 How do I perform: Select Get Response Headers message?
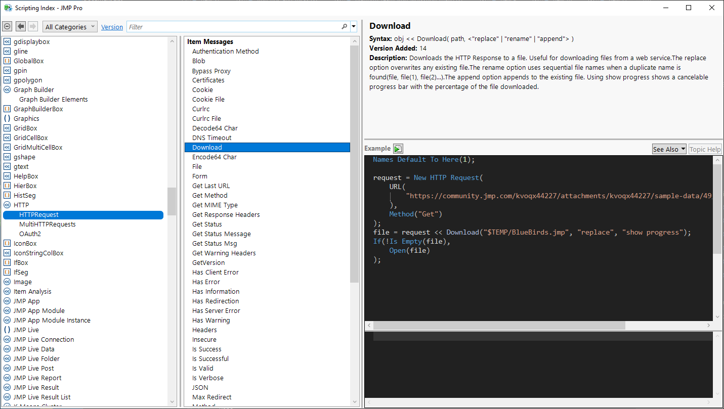[x=226, y=215]
